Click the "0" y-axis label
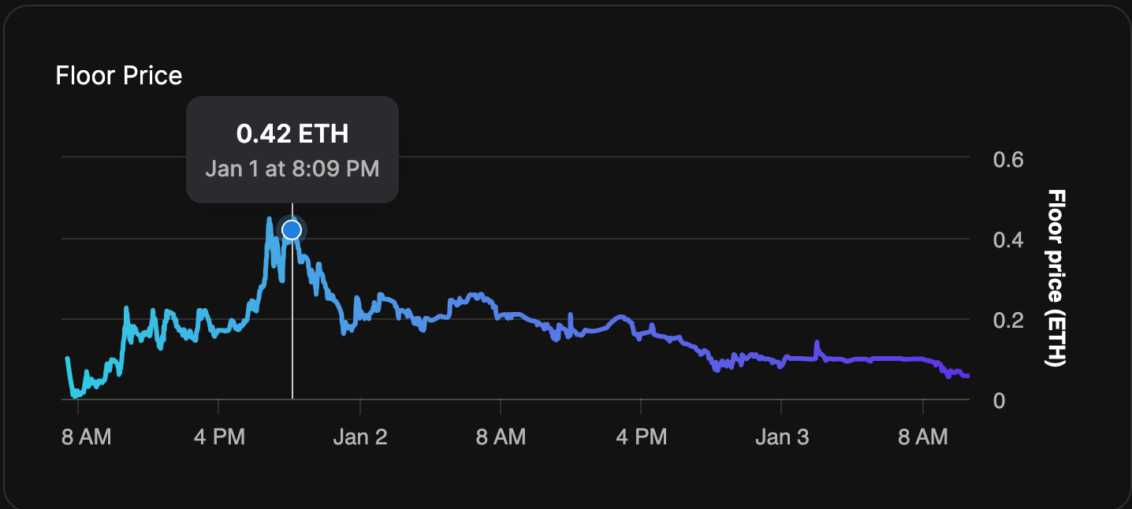The width and height of the screenshot is (1132, 509). pyautogui.click(x=999, y=400)
